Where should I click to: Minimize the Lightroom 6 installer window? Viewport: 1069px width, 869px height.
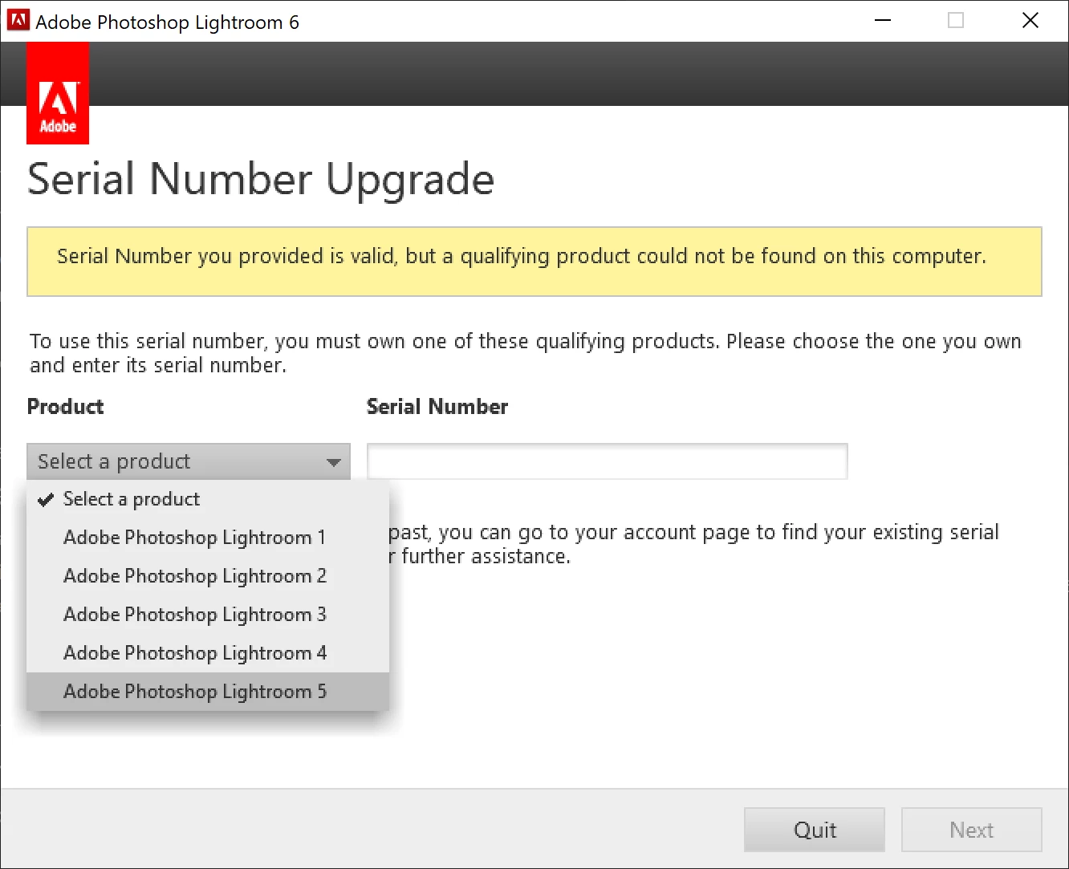[x=883, y=21]
